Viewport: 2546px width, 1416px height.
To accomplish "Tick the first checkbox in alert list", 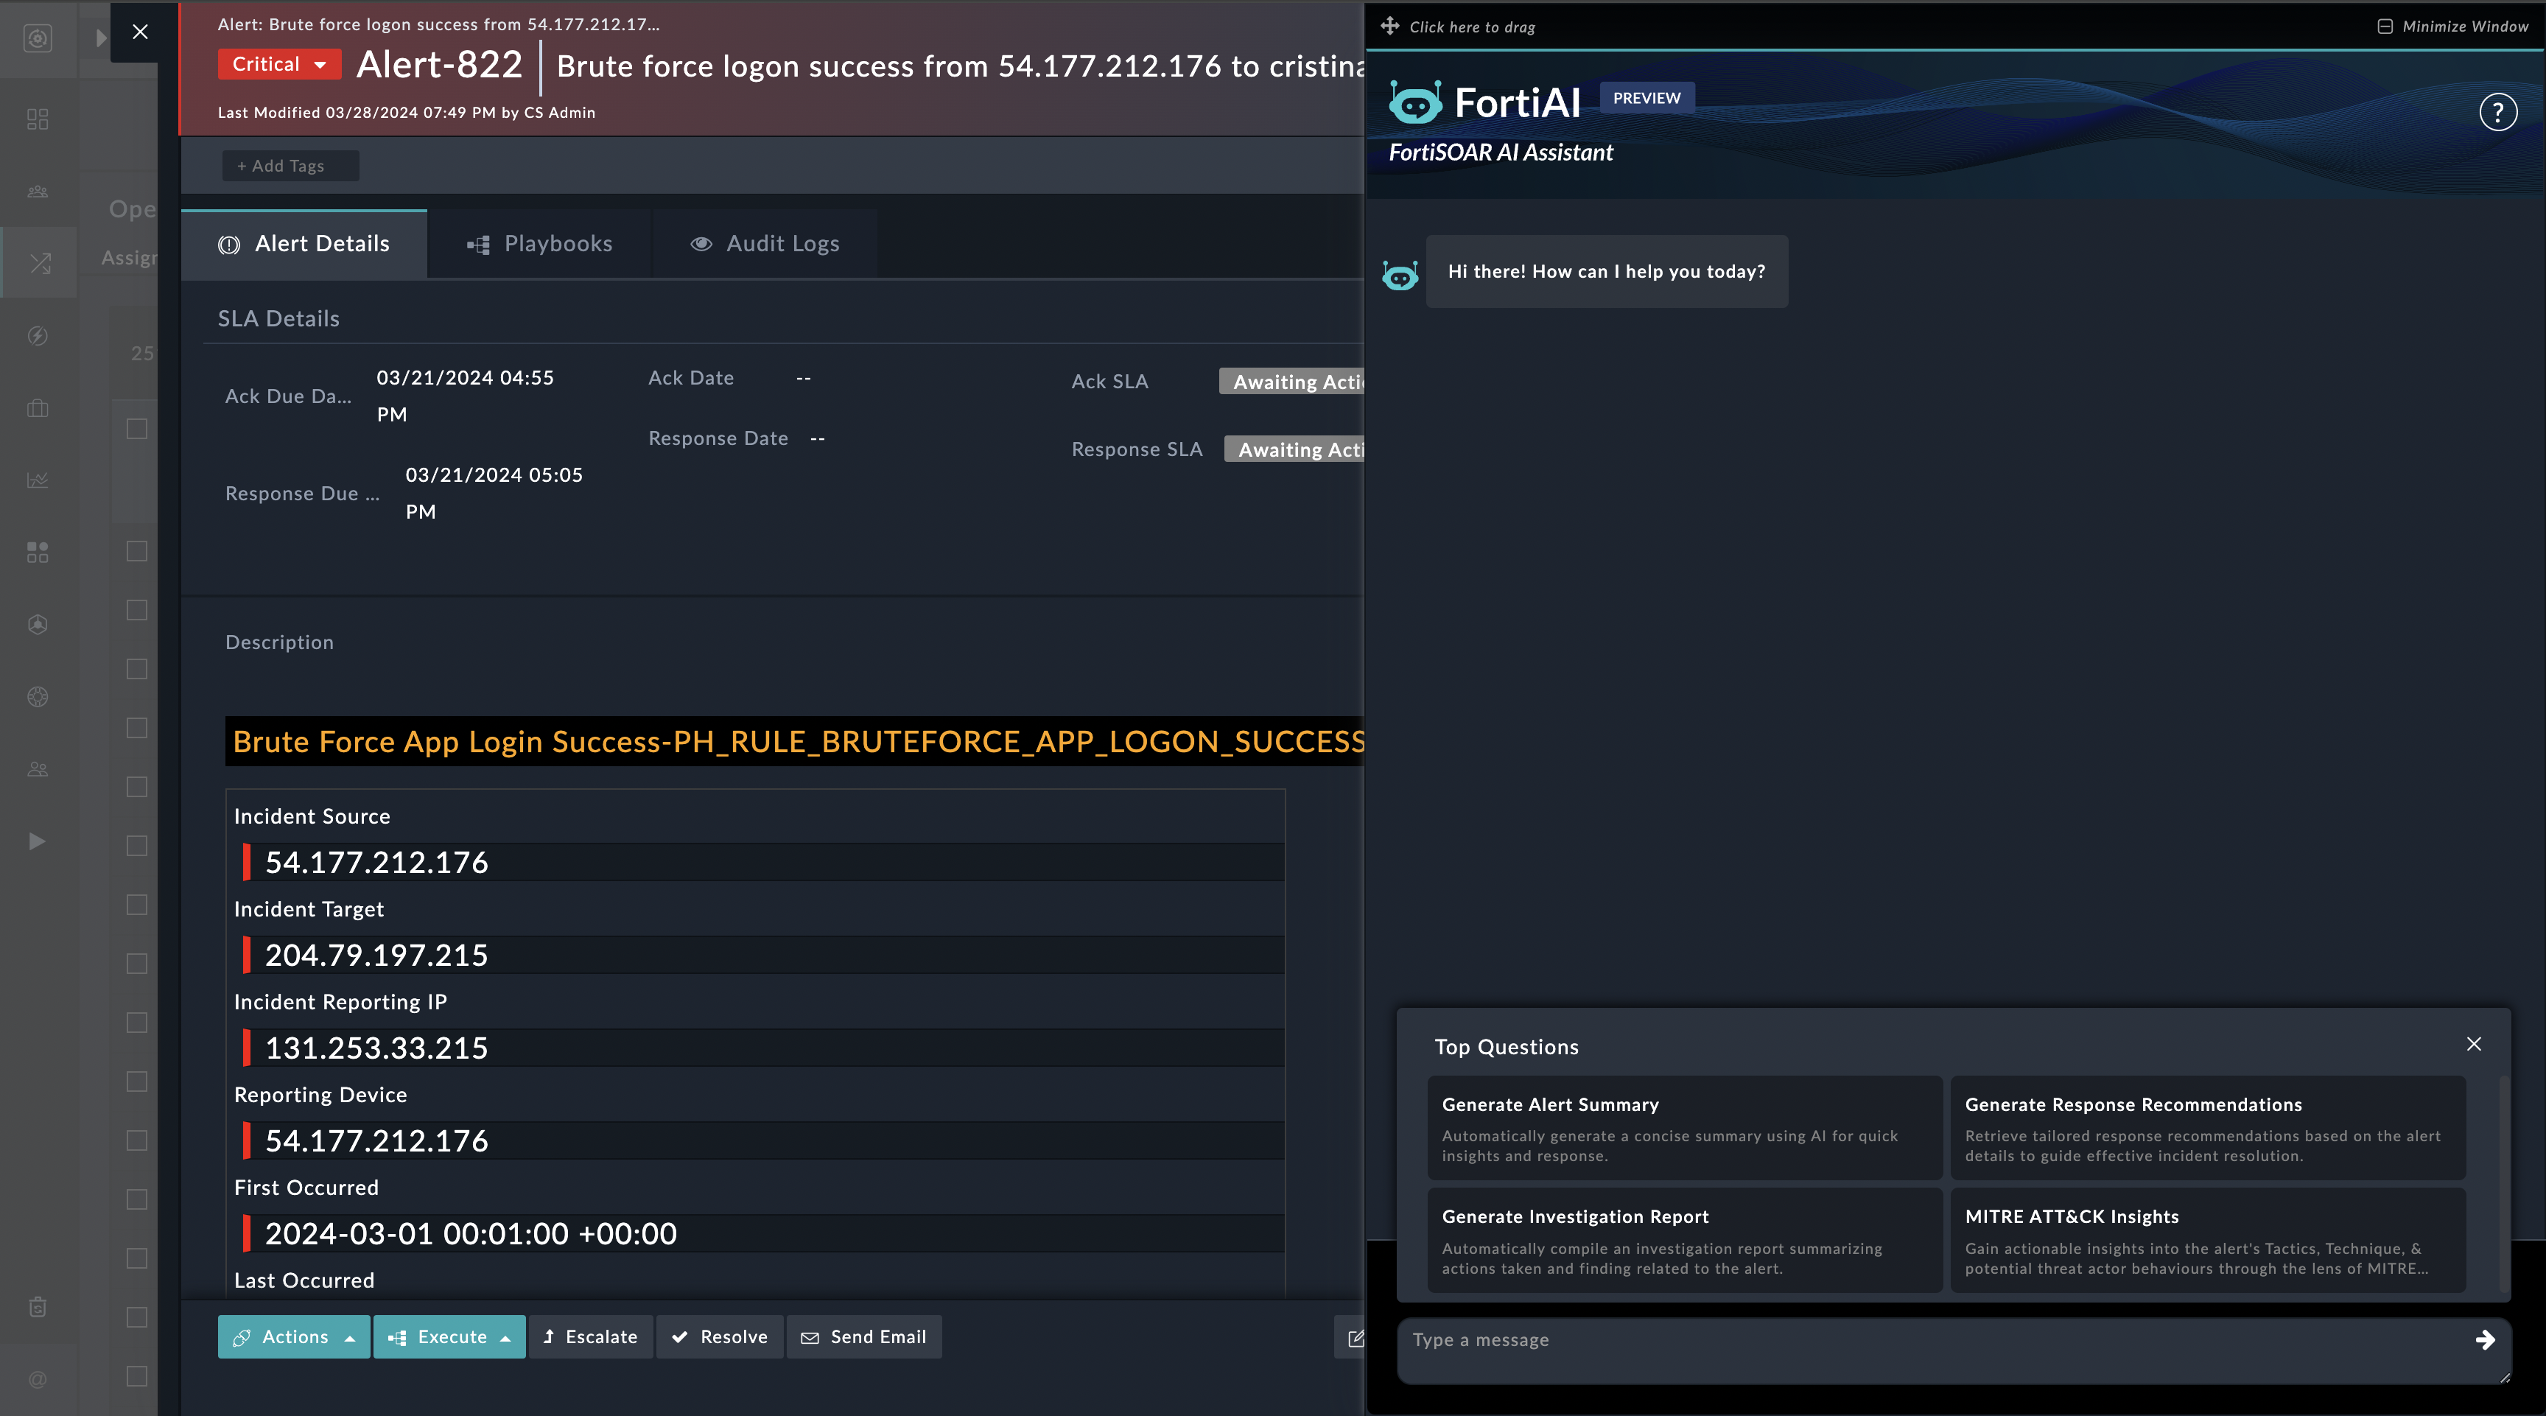I will coord(137,429).
